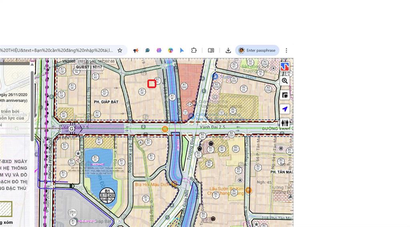Open the Extensions puzzle-piece menu
This screenshot has height=227, width=410.
(194, 50)
